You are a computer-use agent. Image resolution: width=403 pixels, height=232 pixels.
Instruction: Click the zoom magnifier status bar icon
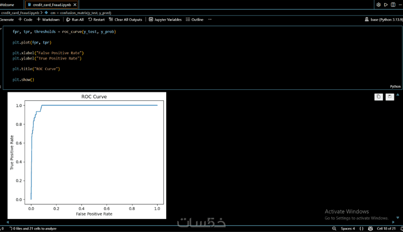334,228
